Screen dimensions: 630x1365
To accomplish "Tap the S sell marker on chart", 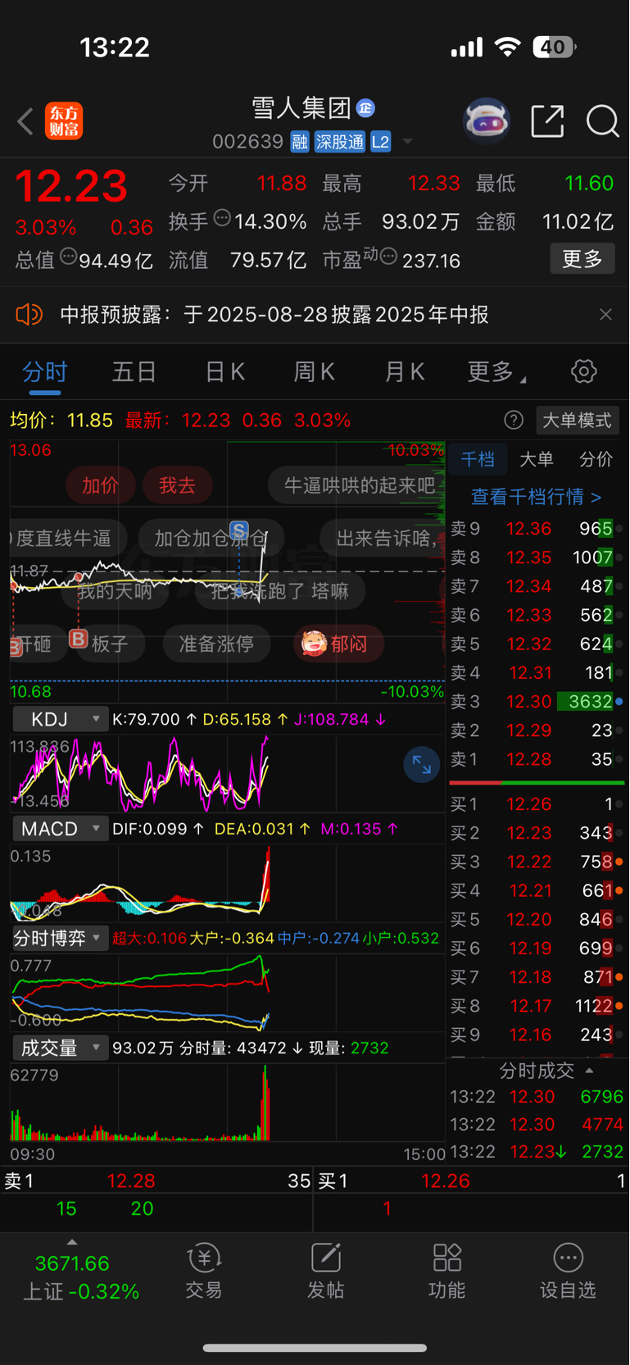I will (238, 530).
